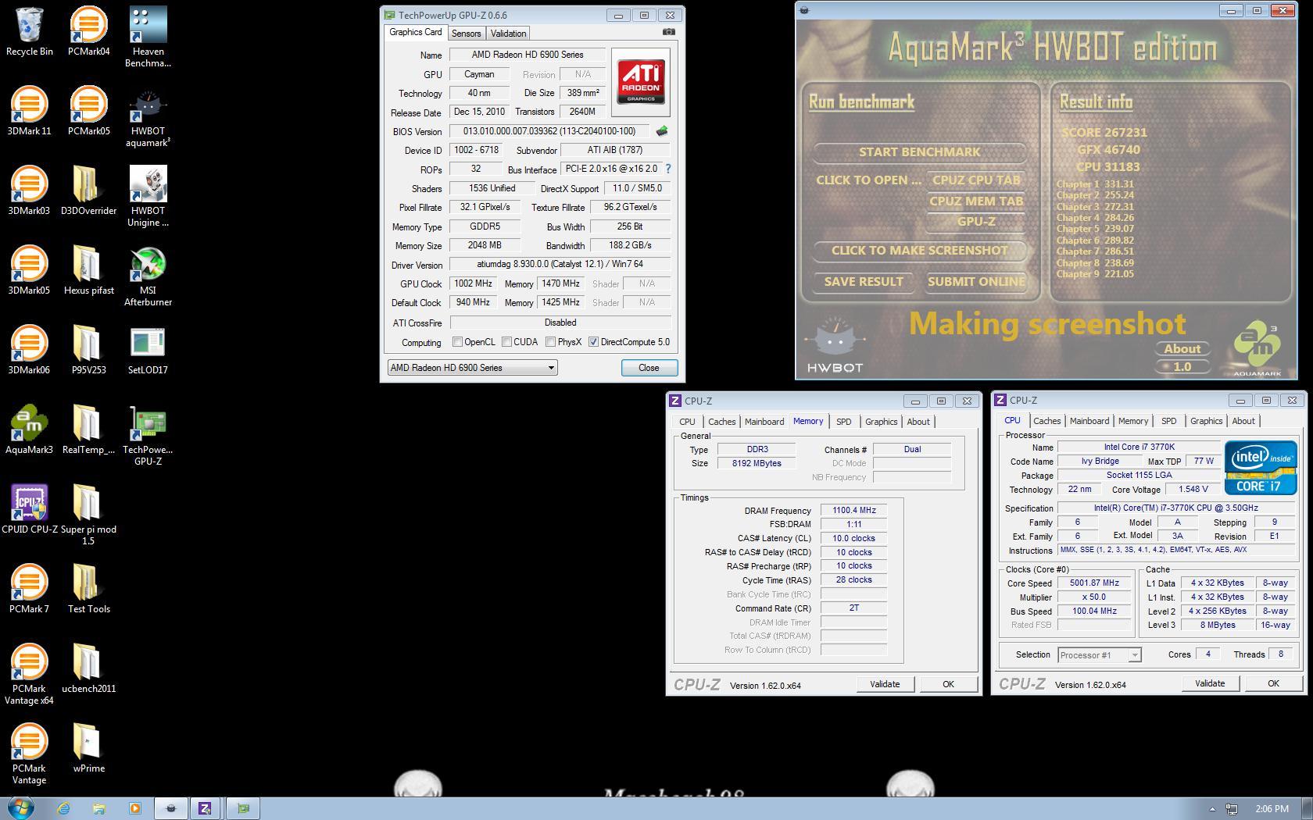Viewport: 1313px width, 820px height.
Task: Click Validate in the CPU-Z memory window
Action: pyautogui.click(x=885, y=684)
